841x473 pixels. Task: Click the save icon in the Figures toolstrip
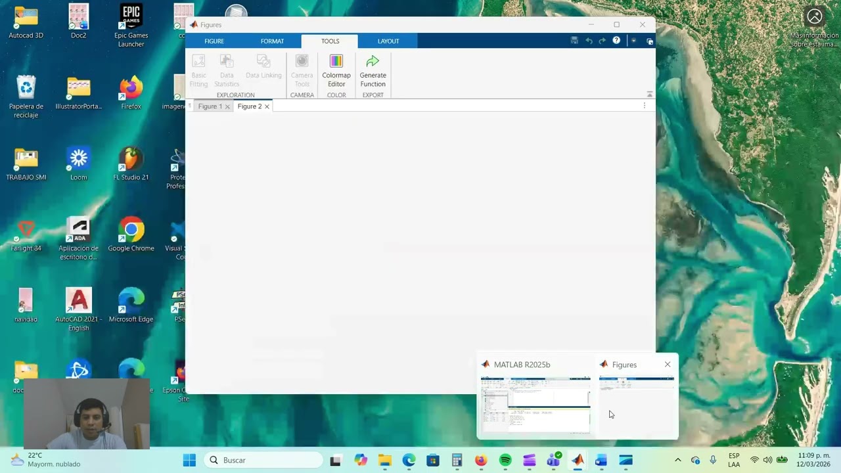click(x=574, y=41)
